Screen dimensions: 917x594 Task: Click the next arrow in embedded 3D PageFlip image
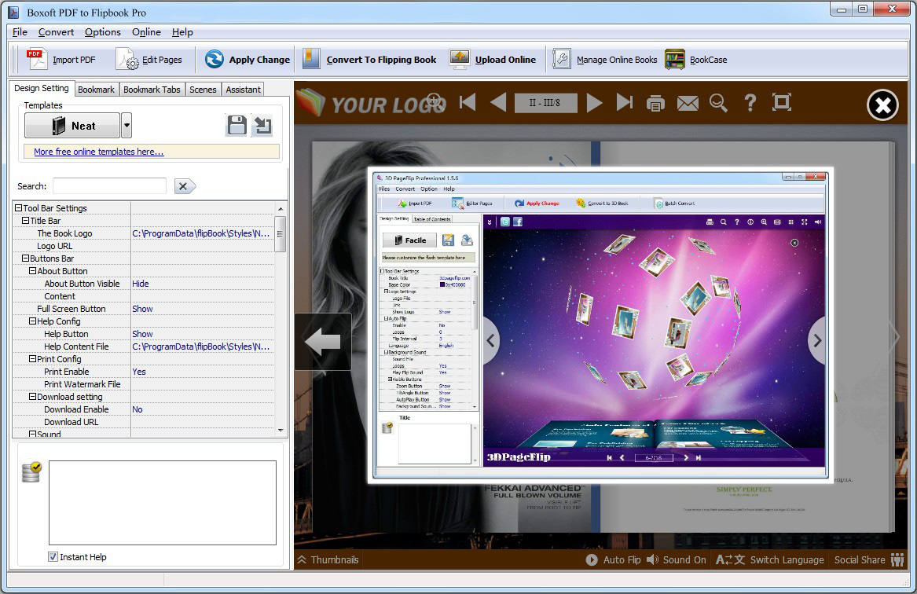[x=817, y=340]
